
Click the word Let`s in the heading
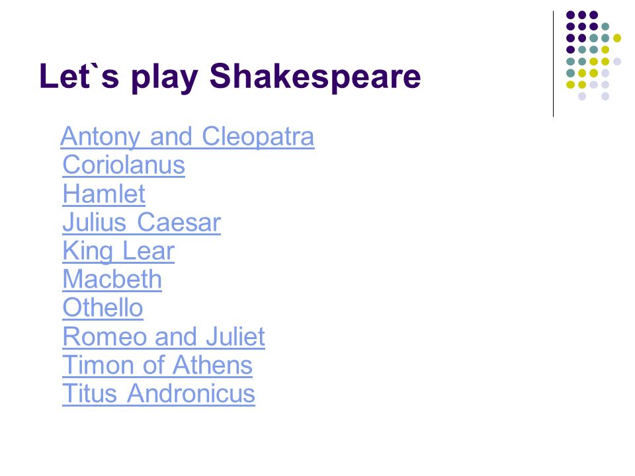(79, 75)
